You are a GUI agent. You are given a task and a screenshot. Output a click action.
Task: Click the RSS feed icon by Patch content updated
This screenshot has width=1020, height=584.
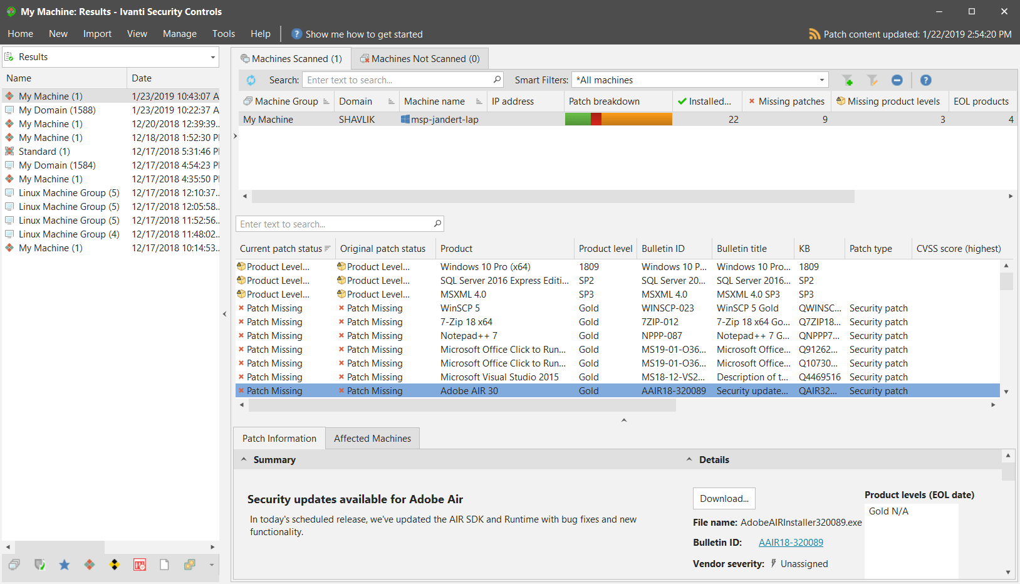tap(814, 34)
